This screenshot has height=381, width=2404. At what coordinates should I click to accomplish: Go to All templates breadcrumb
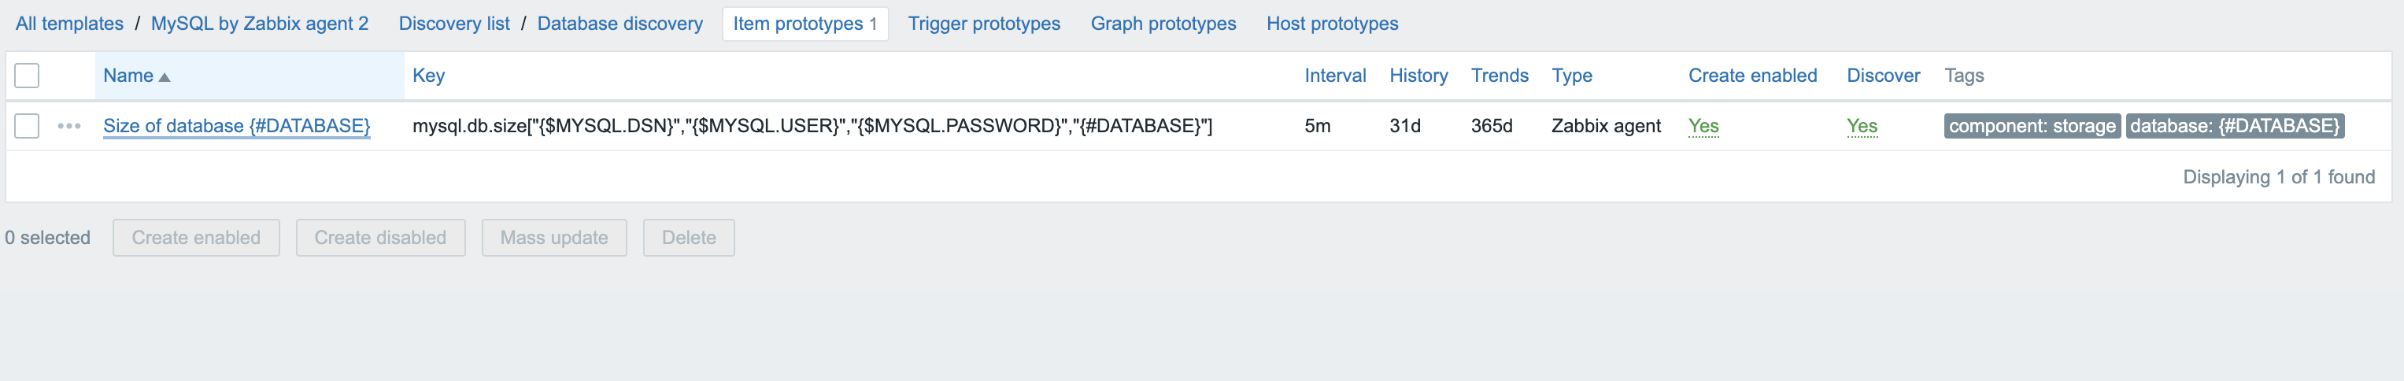(69, 24)
